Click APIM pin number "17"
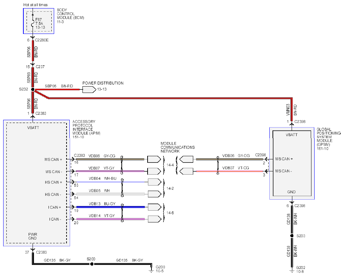The width and height of the screenshot is (344, 276). tap(76, 175)
